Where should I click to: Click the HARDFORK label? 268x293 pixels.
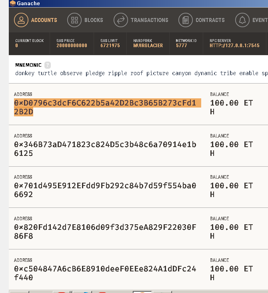pyautogui.click(x=143, y=40)
